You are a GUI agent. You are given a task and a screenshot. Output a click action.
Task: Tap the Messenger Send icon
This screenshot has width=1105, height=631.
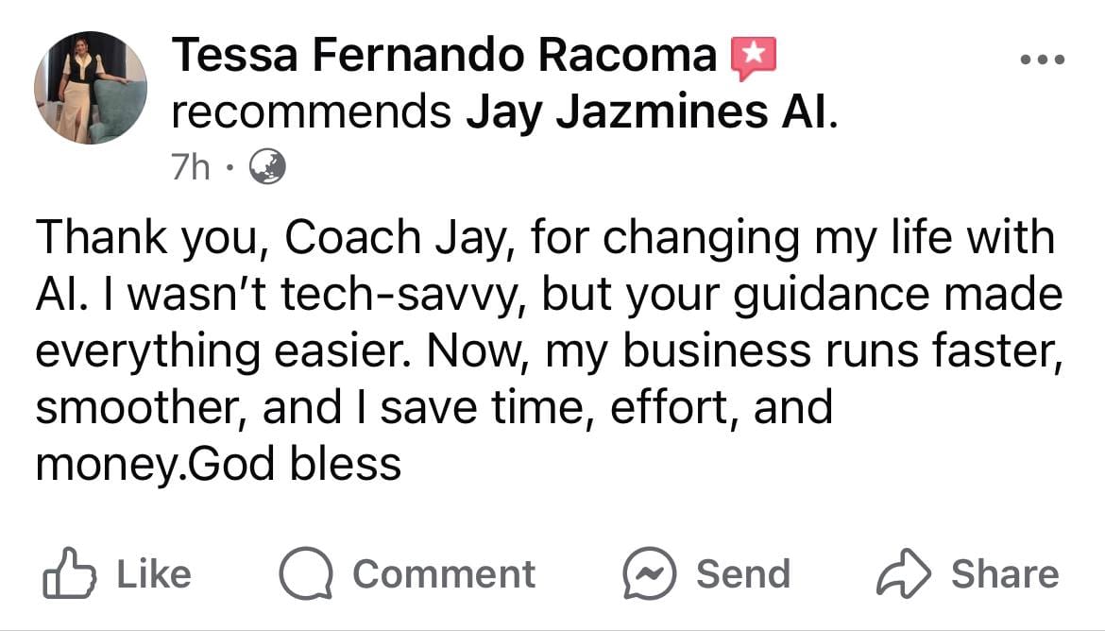click(647, 574)
